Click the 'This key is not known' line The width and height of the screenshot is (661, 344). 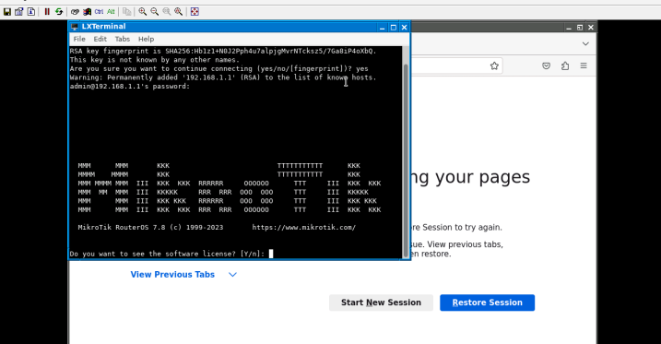pyautogui.click(x=155, y=60)
